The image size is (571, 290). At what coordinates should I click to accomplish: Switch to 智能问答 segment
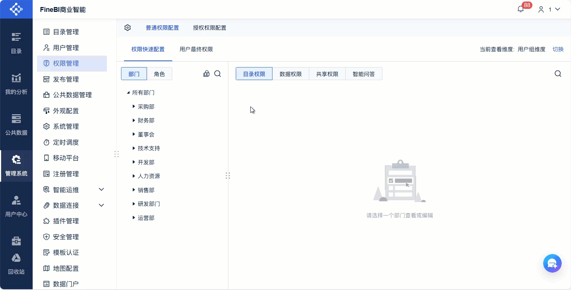tap(364, 74)
